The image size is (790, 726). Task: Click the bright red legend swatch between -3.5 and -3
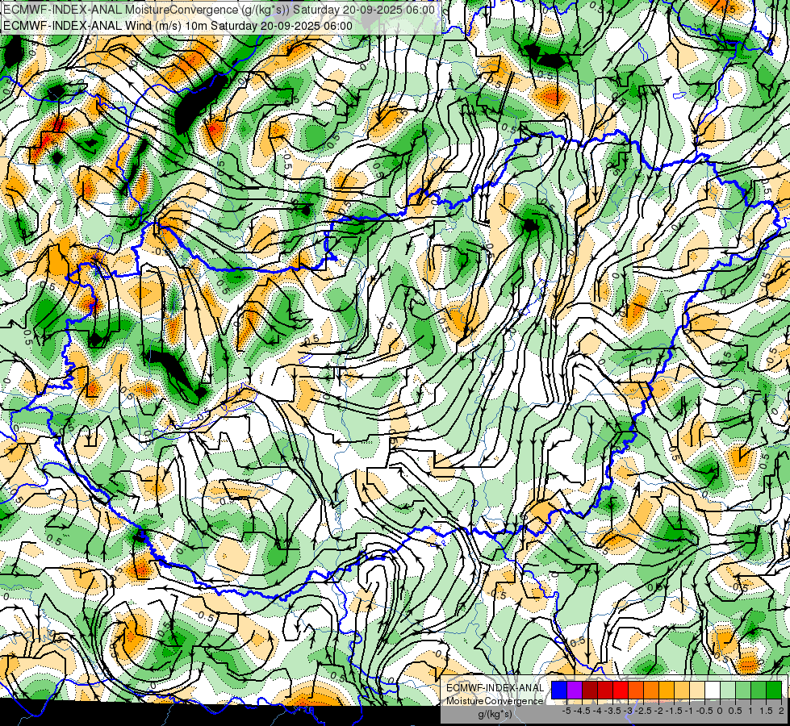pos(621,691)
